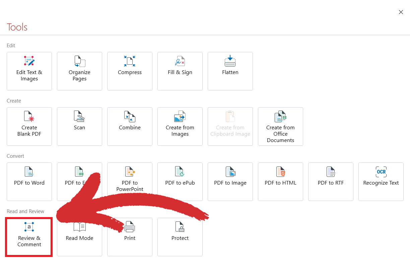This screenshot has height=268, width=410.
Task: Launch the Fill & Sign tool
Action: 180,71
